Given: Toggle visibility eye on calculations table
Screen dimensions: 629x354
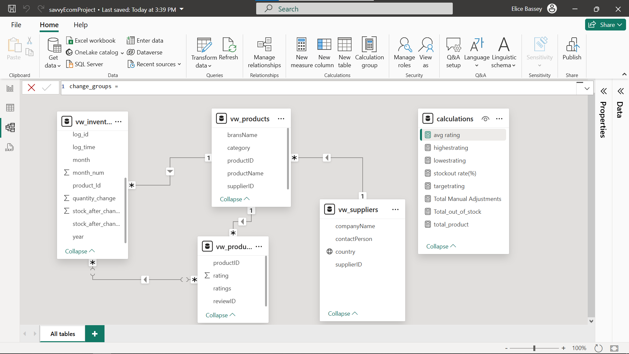Looking at the screenshot, I should click(x=486, y=119).
